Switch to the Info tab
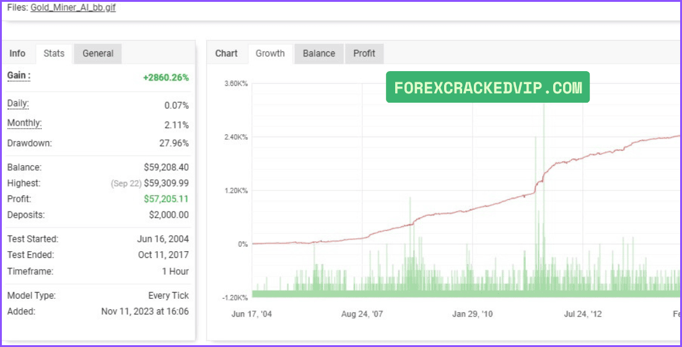This screenshot has width=682, height=347. click(17, 53)
